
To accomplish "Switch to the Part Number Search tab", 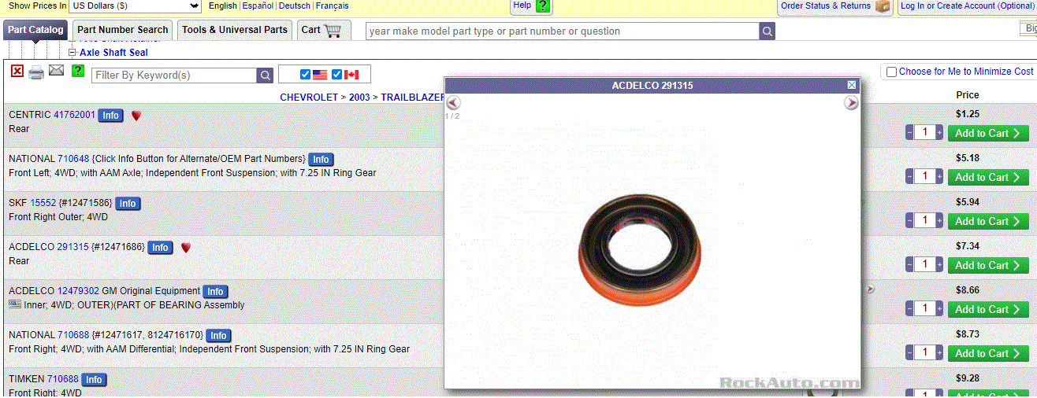I will pyautogui.click(x=123, y=30).
